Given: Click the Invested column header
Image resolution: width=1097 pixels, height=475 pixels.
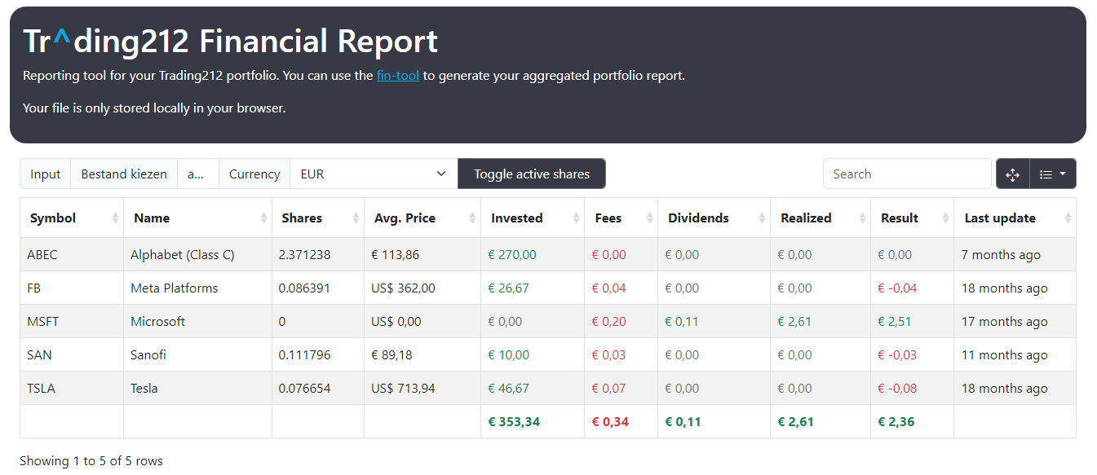Looking at the screenshot, I should (533, 218).
